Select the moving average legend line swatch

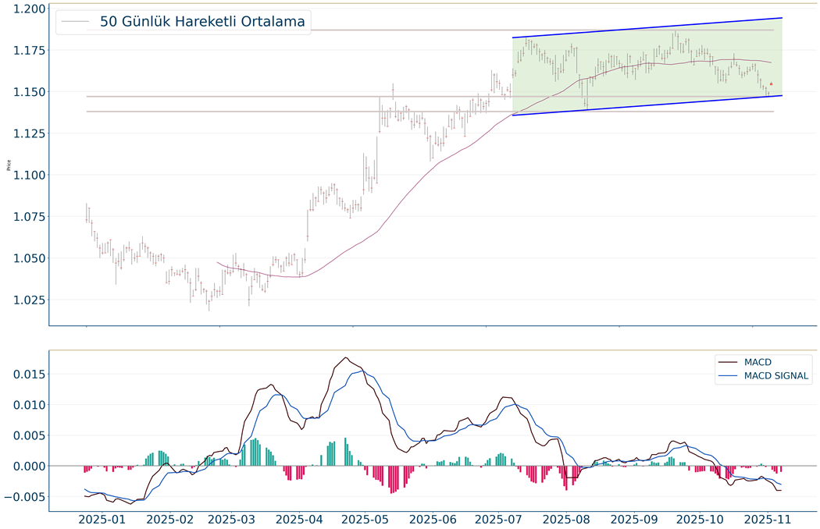tap(75, 22)
